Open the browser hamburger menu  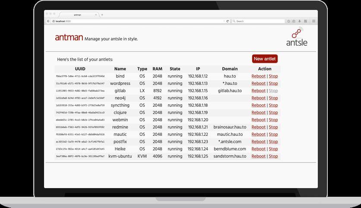pyautogui.click(x=313, y=21)
